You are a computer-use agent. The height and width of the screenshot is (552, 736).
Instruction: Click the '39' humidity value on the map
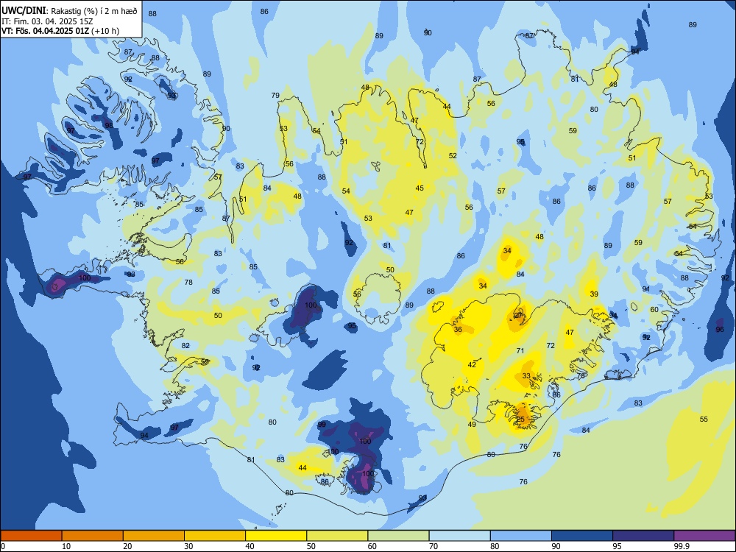(x=594, y=294)
